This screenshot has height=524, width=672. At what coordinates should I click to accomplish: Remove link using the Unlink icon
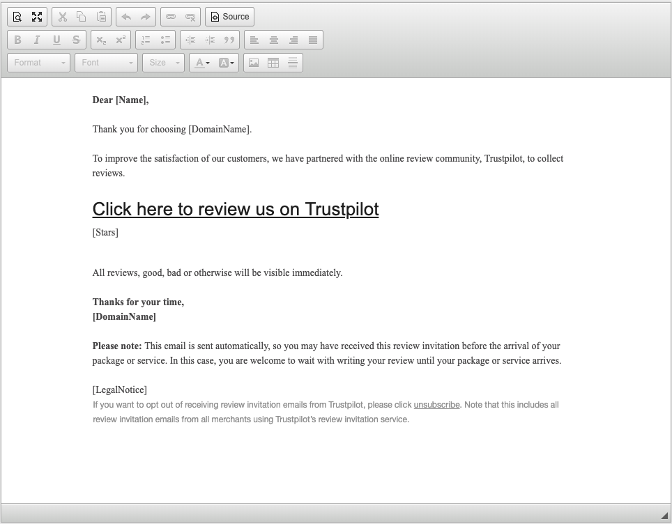[x=190, y=17]
